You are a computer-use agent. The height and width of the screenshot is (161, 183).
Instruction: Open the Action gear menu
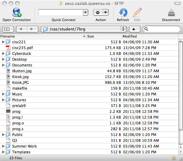pos(101,13)
